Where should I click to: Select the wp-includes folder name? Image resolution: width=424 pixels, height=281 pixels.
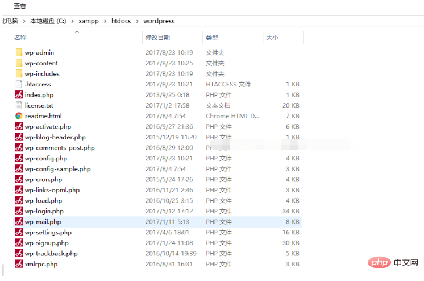(42, 74)
